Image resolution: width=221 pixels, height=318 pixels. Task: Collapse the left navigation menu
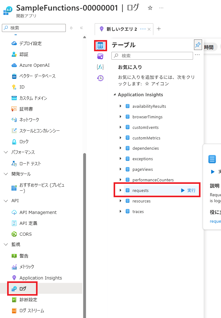point(82,28)
